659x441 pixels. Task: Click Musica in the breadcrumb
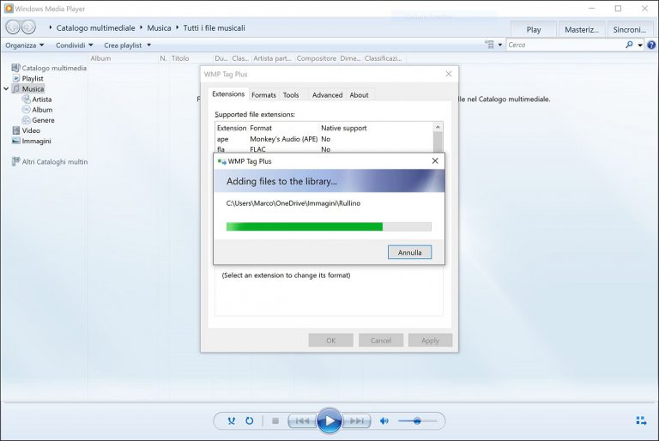point(159,27)
